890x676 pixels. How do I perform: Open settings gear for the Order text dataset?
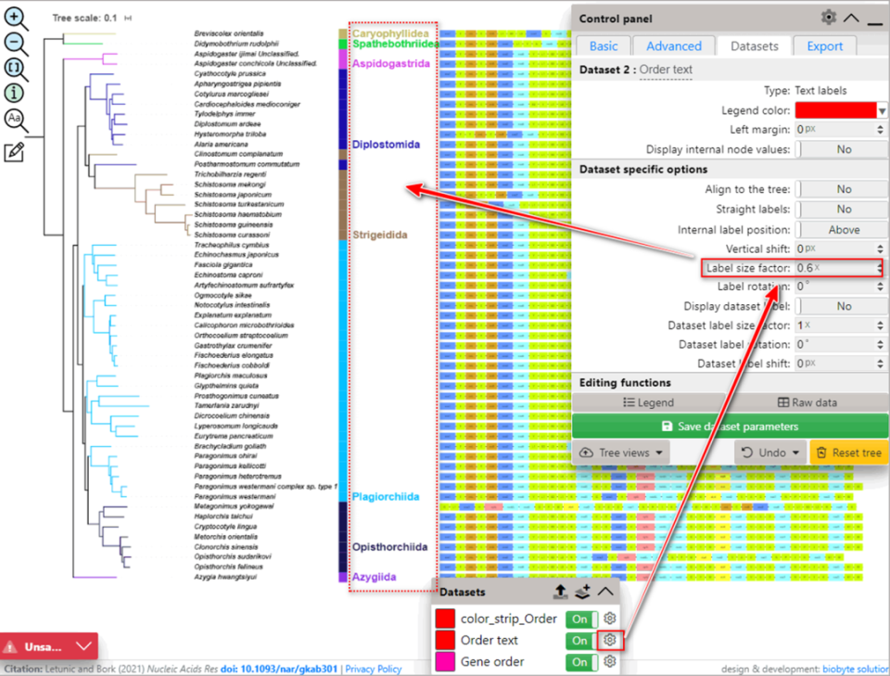[609, 641]
